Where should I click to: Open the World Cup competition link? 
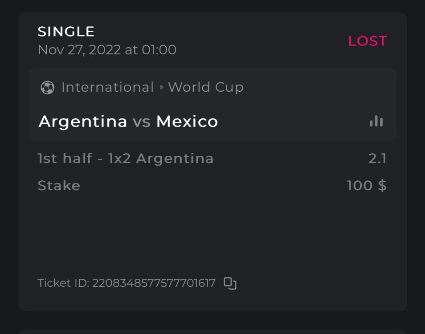point(206,87)
